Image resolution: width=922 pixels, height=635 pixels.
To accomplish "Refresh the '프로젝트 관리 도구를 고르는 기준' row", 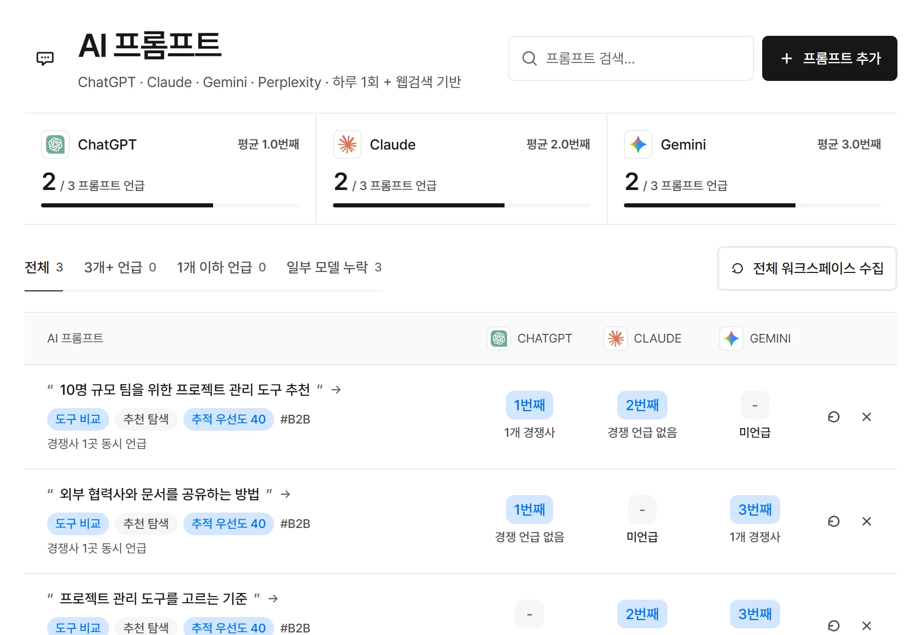I will tap(834, 626).
